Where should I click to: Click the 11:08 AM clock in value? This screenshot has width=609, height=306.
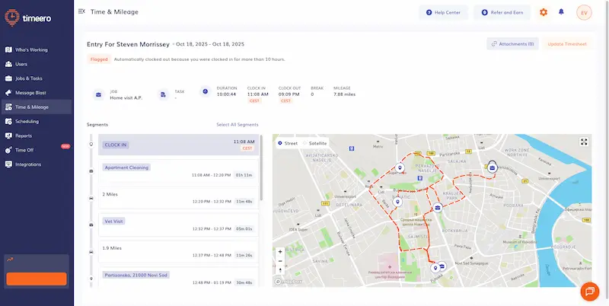coord(257,94)
